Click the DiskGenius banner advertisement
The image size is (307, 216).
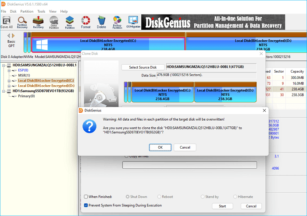[x=213, y=22]
